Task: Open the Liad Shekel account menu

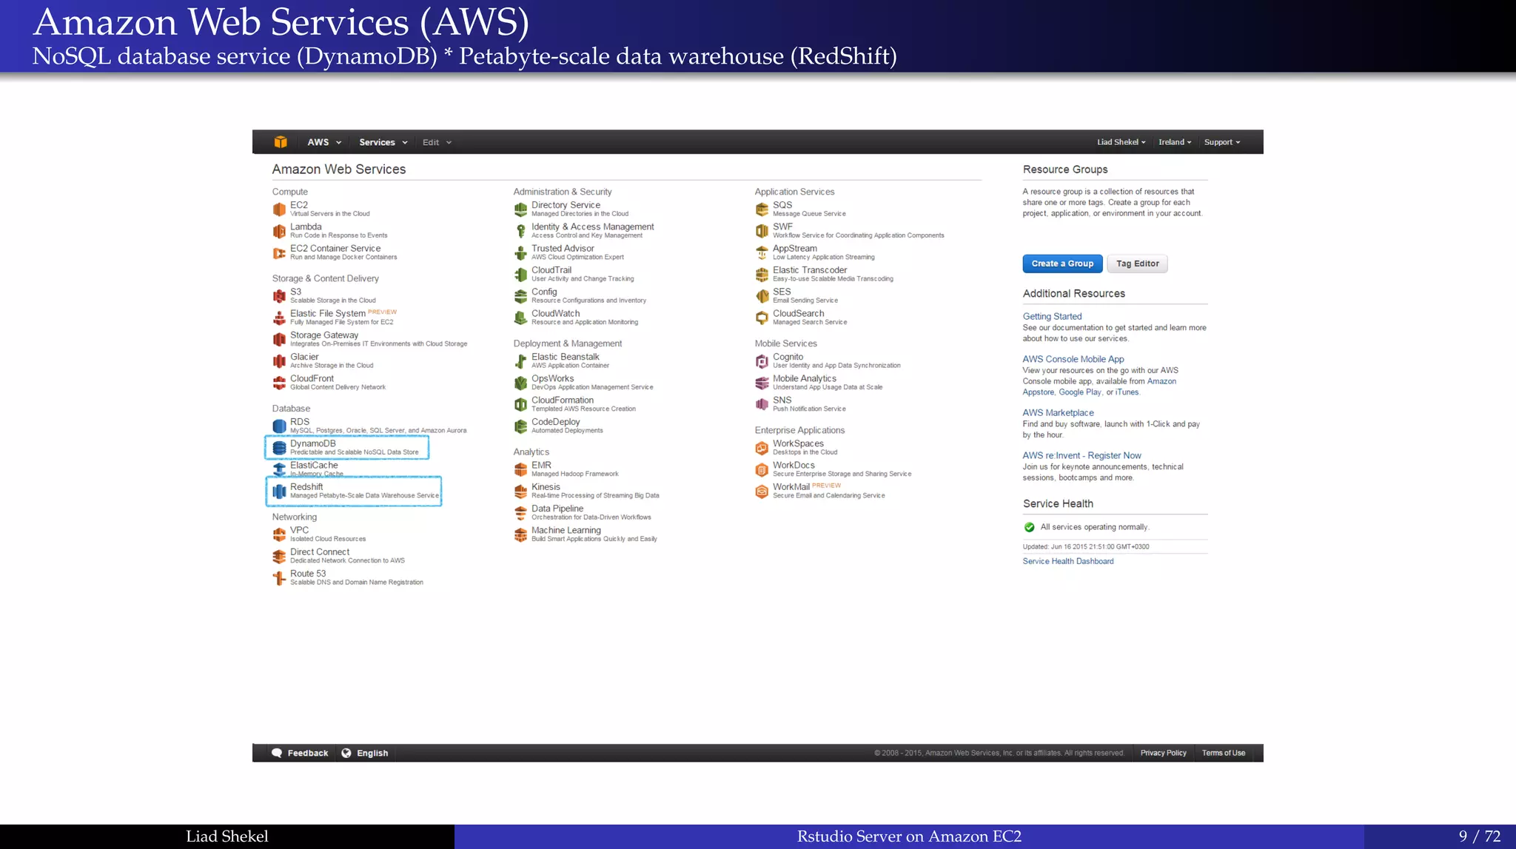Action: pos(1121,142)
